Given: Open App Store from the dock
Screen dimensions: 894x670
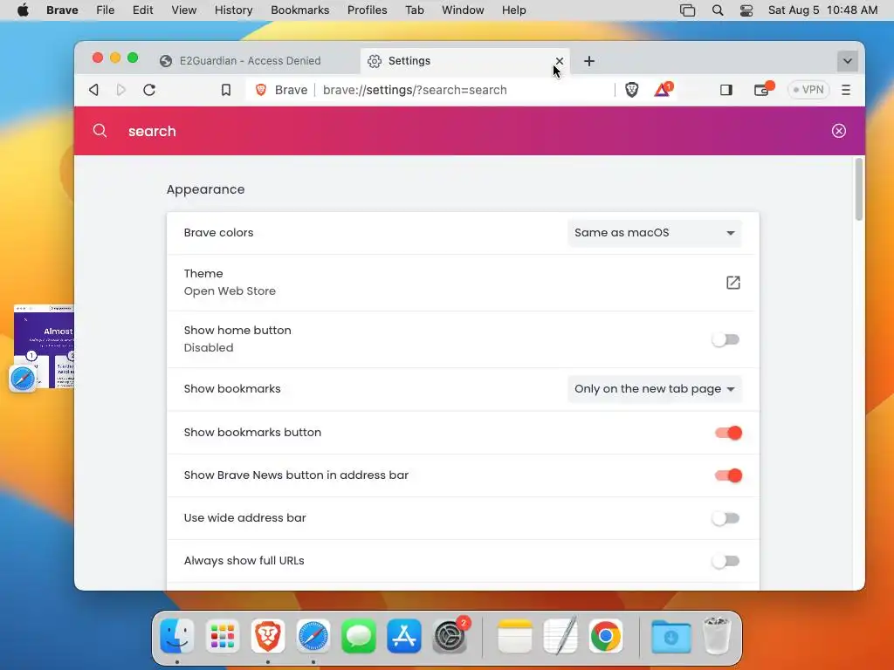Looking at the screenshot, I should (404, 636).
